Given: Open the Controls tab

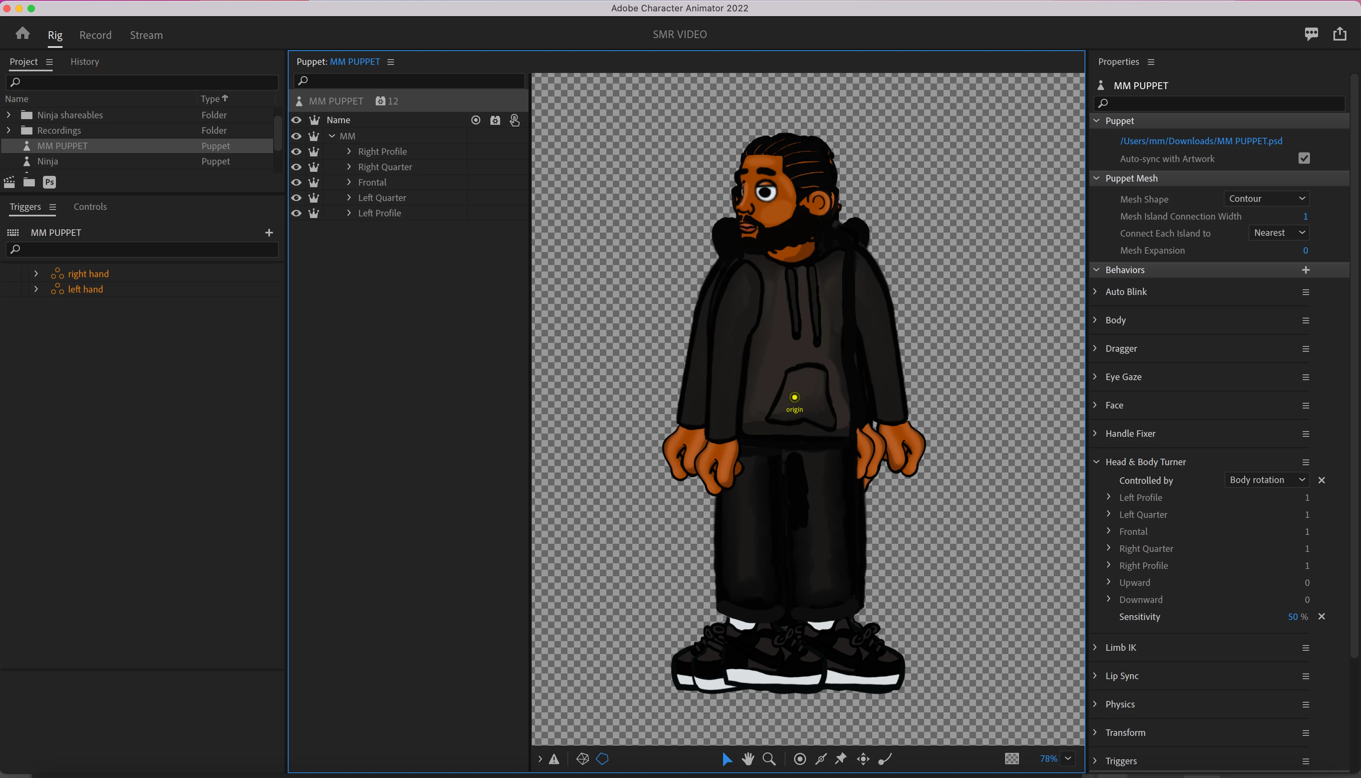Looking at the screenshot, I should [90, 207].
